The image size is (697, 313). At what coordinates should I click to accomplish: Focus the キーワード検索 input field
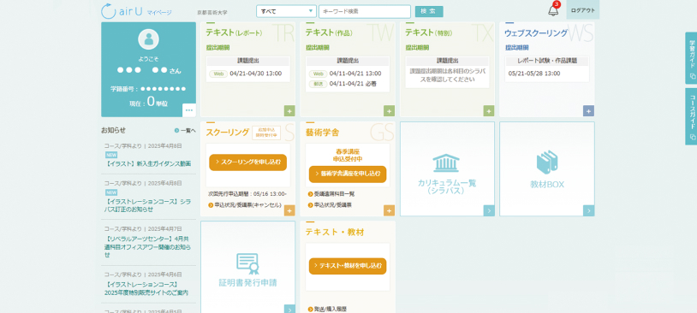point(365,11)
